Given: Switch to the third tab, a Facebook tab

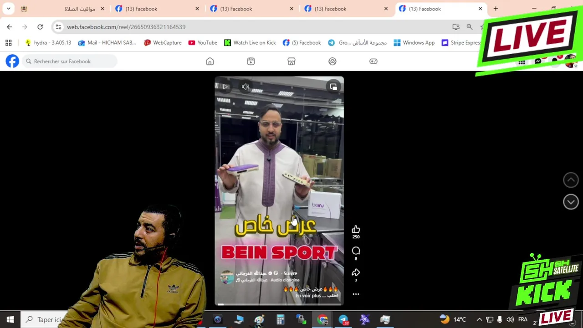Looking at the screenshot, I should pyautogui.click(x=252, y=9).
